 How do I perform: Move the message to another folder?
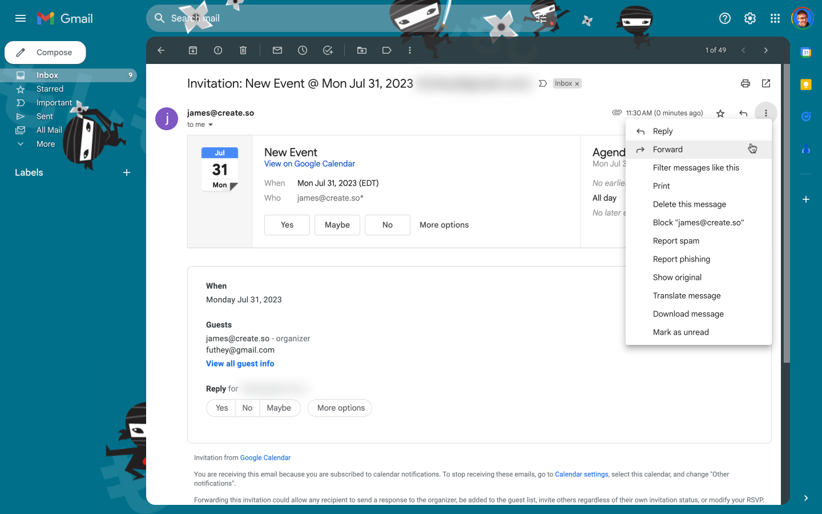pos(361,50)
